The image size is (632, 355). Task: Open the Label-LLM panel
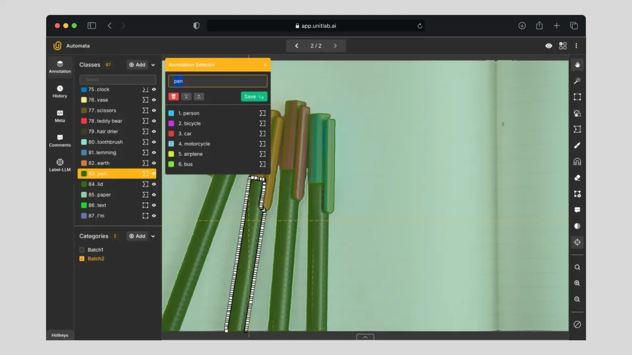click(60, 165)
